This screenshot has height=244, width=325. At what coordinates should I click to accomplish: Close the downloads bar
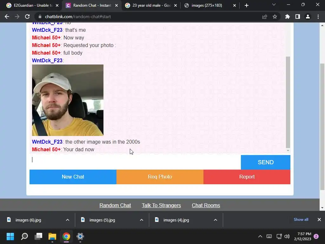(x=319, y=220)
